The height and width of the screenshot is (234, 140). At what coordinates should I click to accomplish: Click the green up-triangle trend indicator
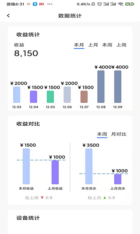coord(105,198)
